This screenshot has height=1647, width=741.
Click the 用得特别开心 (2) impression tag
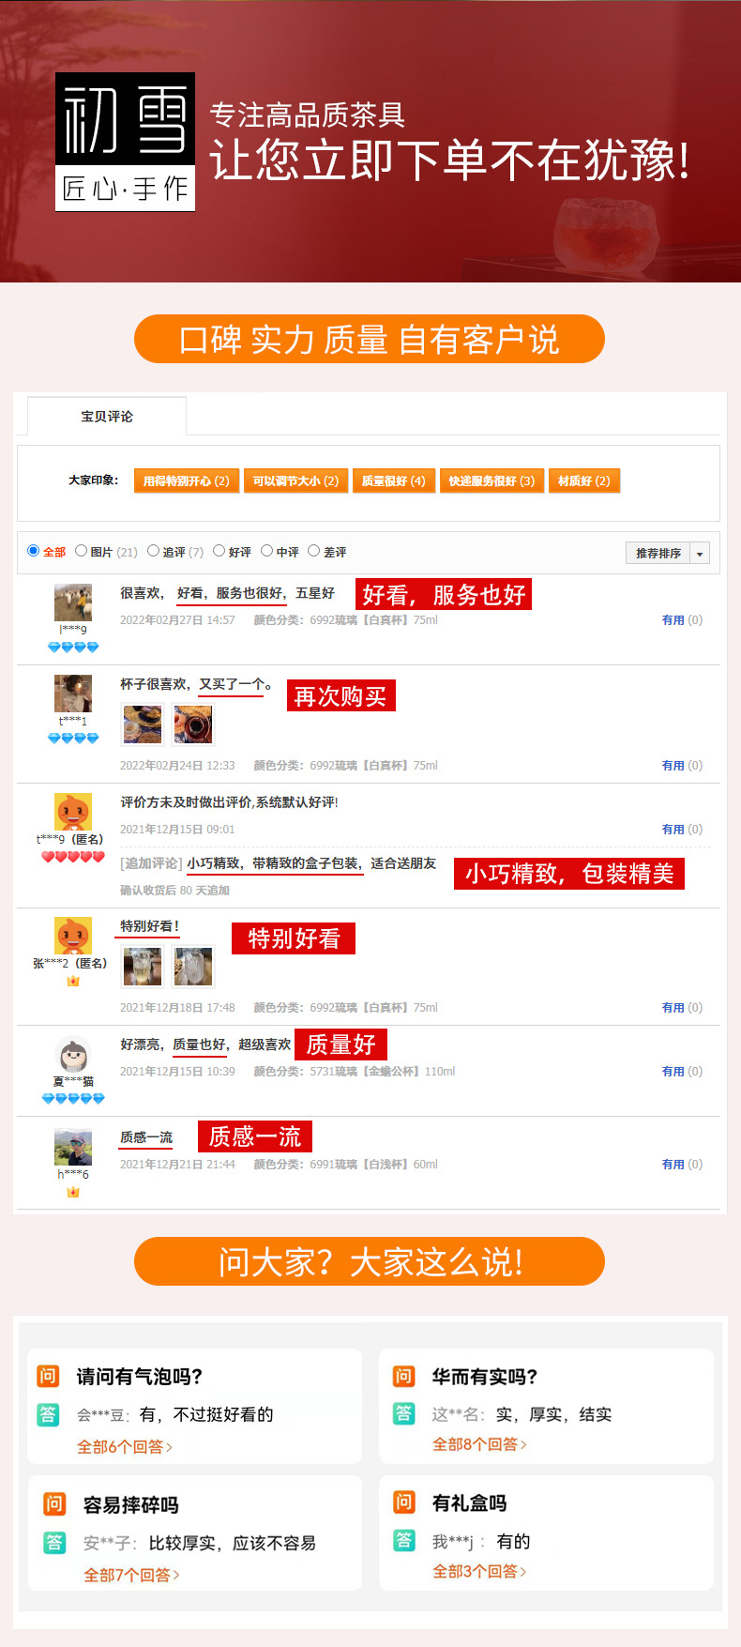click(186, 480)
